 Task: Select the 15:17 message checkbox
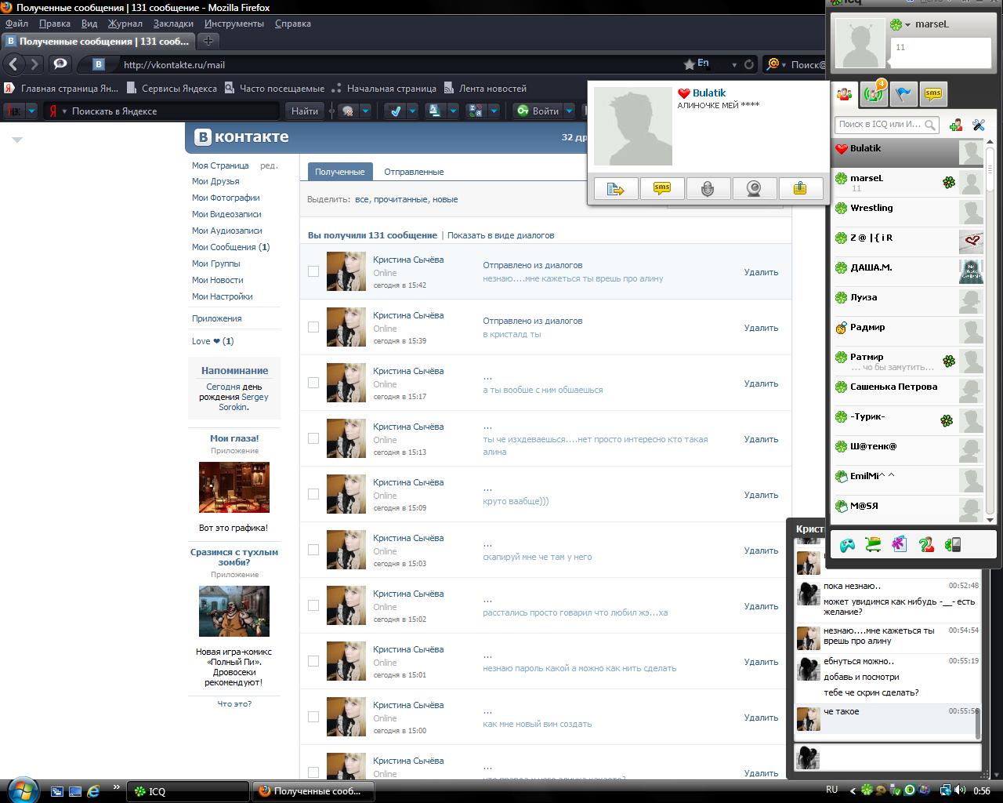pyautogui.click(x=313, y=383)
